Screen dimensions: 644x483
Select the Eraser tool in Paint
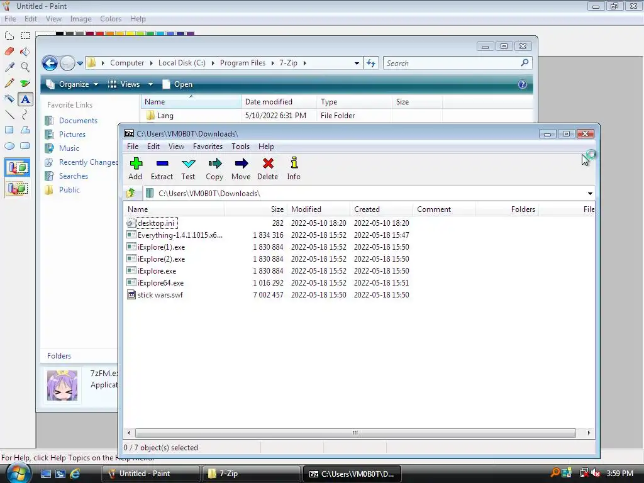pyautogui.click(x=9, y=52)
